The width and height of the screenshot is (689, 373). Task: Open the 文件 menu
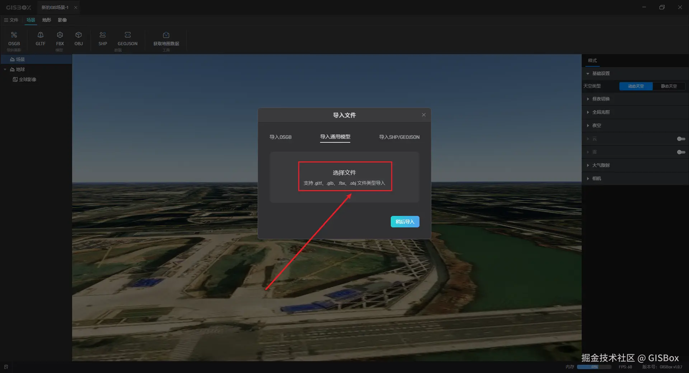click(11, 20)
